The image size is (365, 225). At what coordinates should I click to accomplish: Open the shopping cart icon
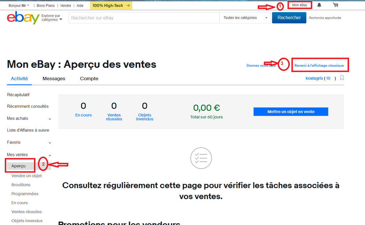pyautogui.click(x=335, y=5)
